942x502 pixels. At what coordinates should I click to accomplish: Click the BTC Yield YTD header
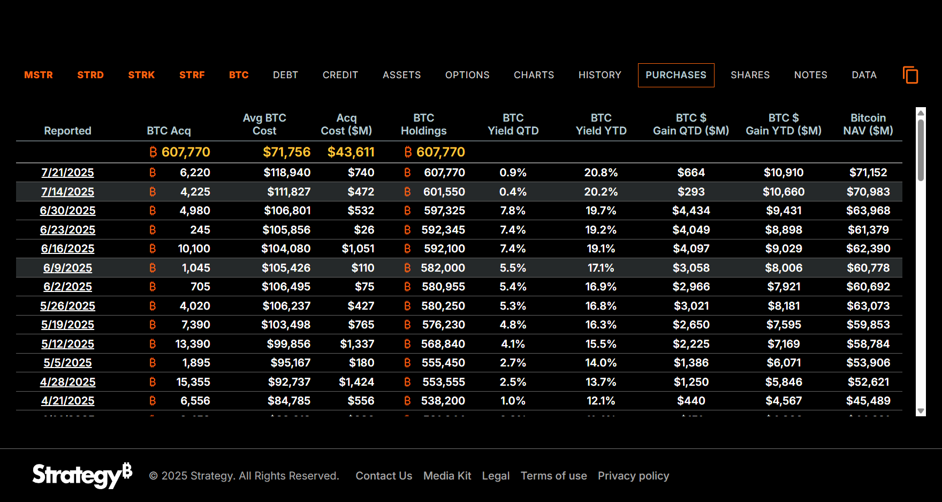click(x=601, y=124)
